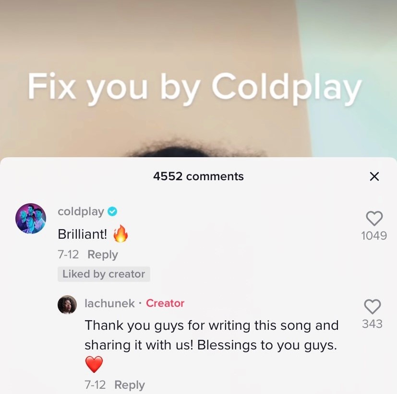Screen dimensions: 397x394
Task: Tap the 1049 likes count
Action: pos(374,235)
